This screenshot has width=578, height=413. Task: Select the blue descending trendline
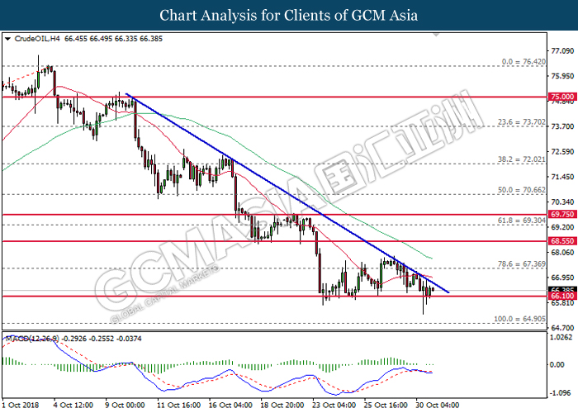point(287,193)
